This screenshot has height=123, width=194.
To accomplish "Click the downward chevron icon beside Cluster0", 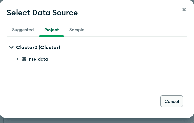I will (x=11, y=47).
